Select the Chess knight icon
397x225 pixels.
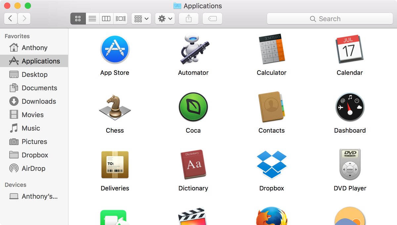(115, 107)
